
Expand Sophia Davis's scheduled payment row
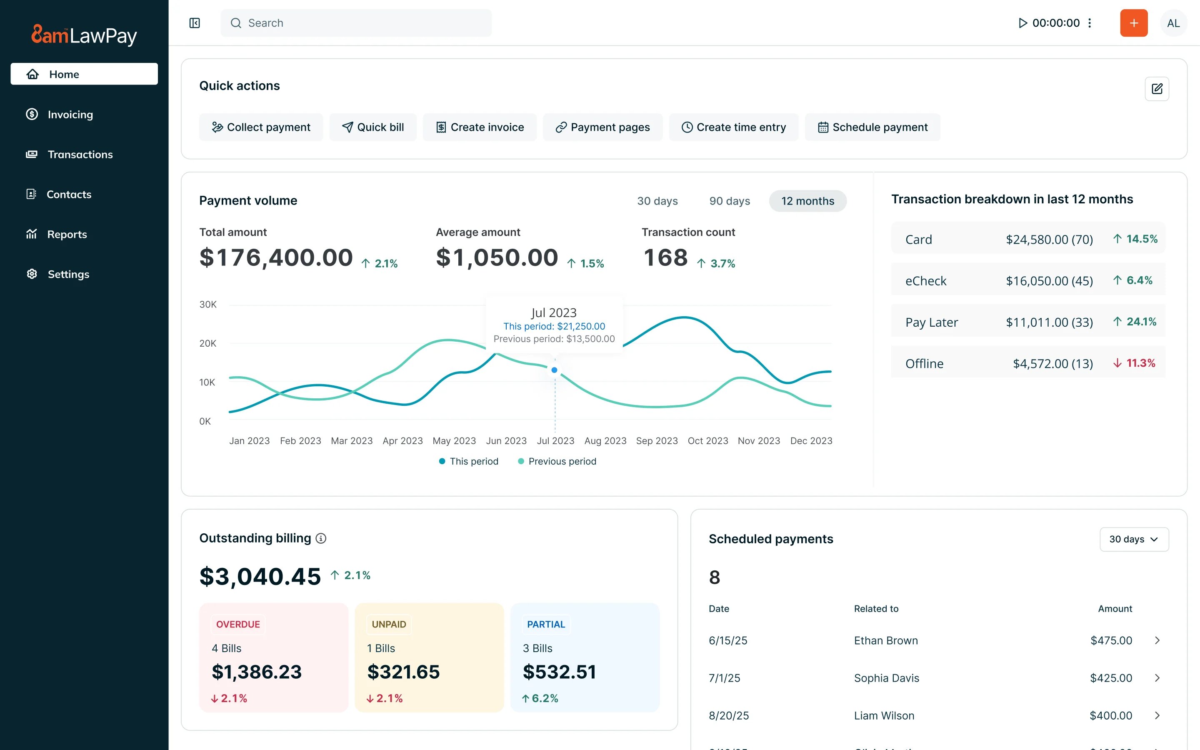[x=1157, y=677]
